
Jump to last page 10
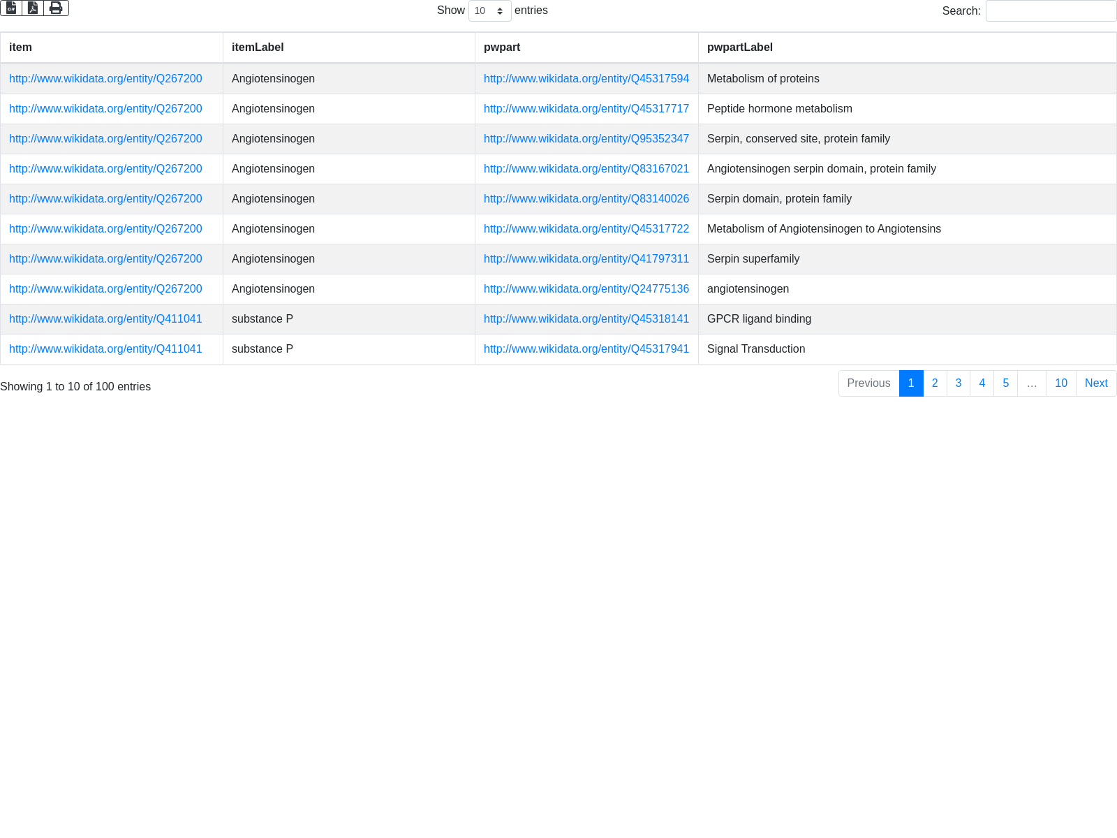click(x=1060, y=383)
